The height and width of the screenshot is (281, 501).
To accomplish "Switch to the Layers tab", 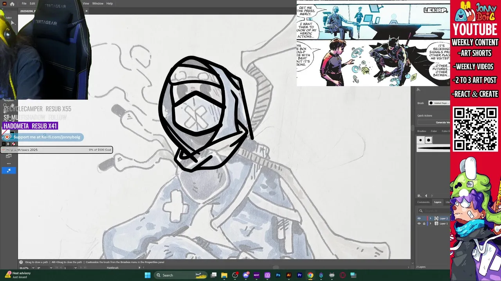I will pos(438,202).
